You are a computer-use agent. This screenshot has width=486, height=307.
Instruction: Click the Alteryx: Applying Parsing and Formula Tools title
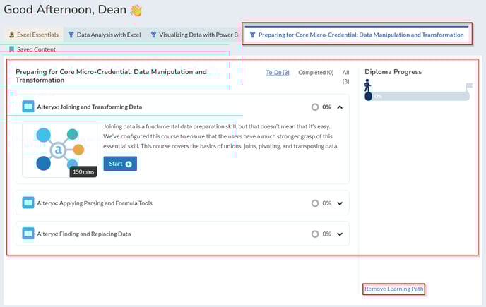(x=95, y=203)
